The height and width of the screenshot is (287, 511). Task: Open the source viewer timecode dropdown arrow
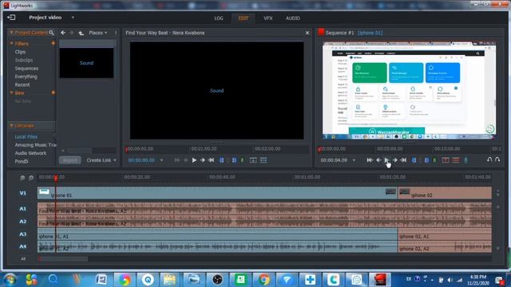pos(161,160)
